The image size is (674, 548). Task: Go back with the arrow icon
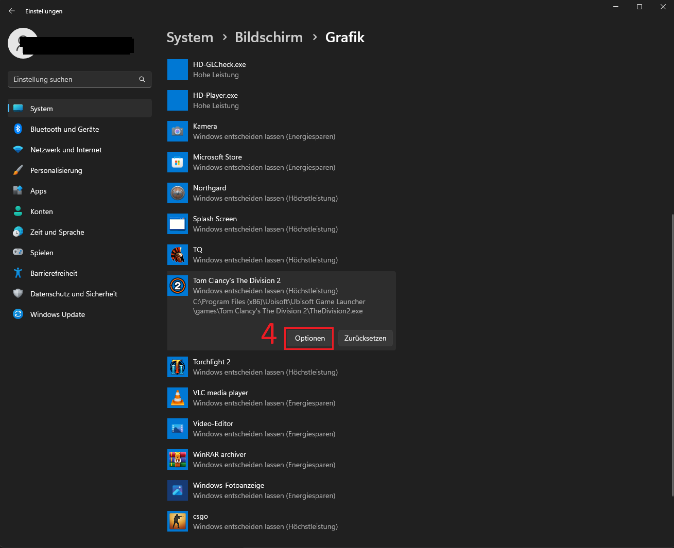(12, 11)
